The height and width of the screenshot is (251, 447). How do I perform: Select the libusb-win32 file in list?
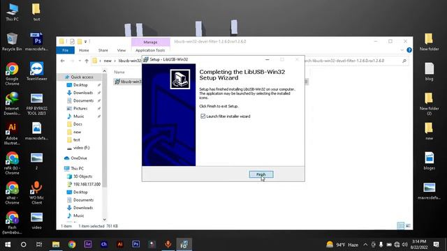click(x=129, y=82)
